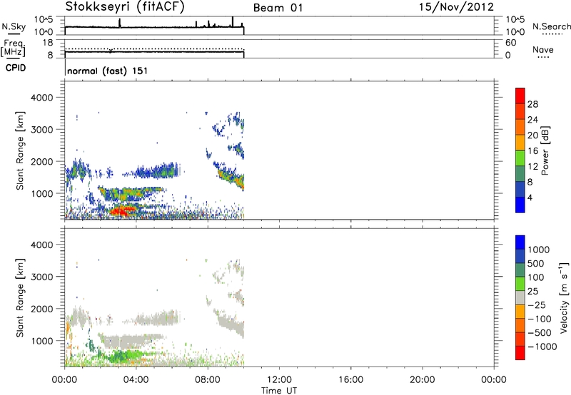The image size is (571, 395).
Task: Click the 'Nave' legend label
Action: coord(543,49)
